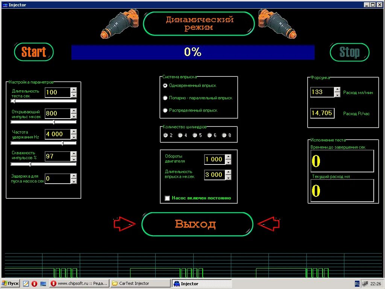Screen dimensions: 385x289
Task: Click the Динамический режим header button
Action: (x=199, y=24)
